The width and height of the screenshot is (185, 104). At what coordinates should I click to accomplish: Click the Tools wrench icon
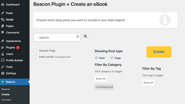point(3,67)
